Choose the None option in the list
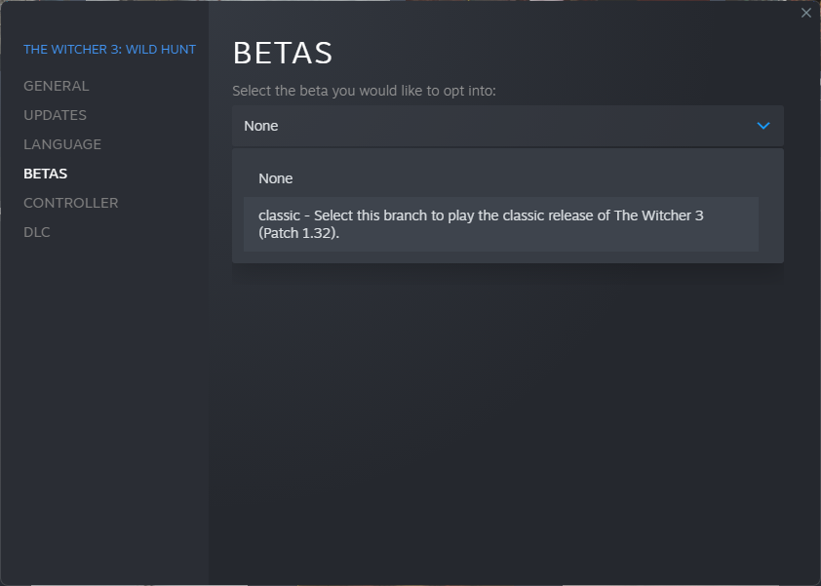This screenshot has height=586, width=821. point(276,178)
